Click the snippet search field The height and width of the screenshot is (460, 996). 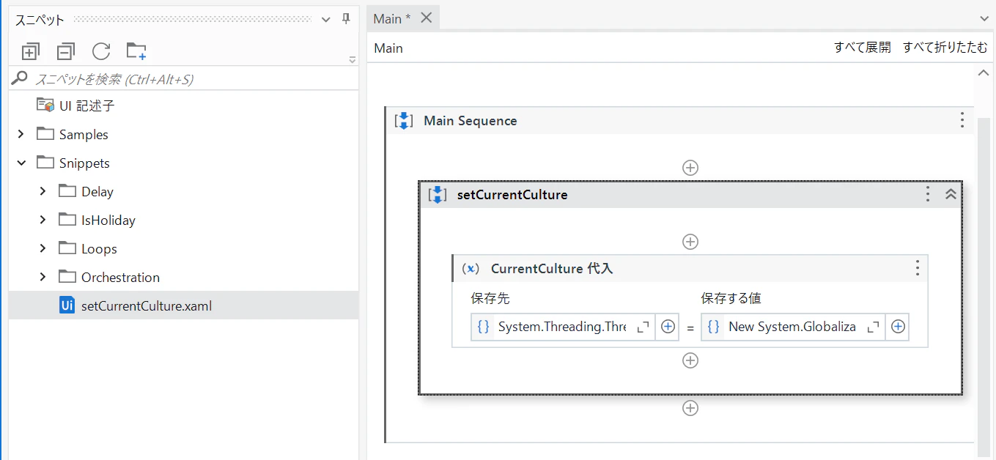click(x=183, y=78)
